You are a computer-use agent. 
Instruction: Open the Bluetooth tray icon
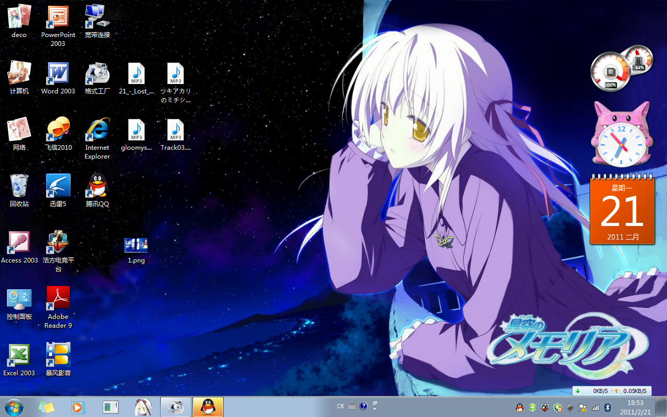(608, 407)
